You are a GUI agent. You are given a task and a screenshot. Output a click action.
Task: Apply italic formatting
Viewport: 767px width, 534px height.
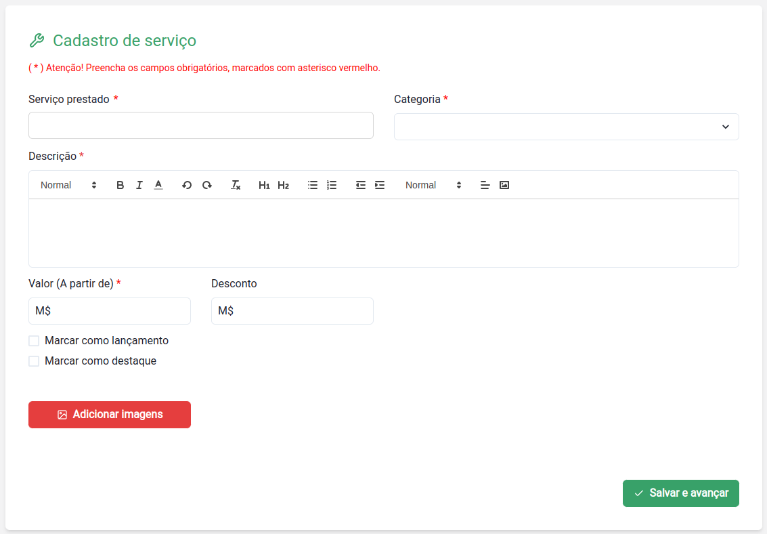(139, 184)
